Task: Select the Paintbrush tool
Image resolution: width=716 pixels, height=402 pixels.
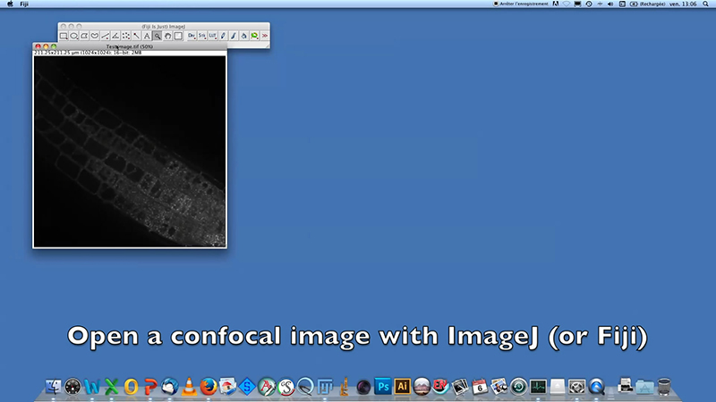Action: tap(234, 36)
